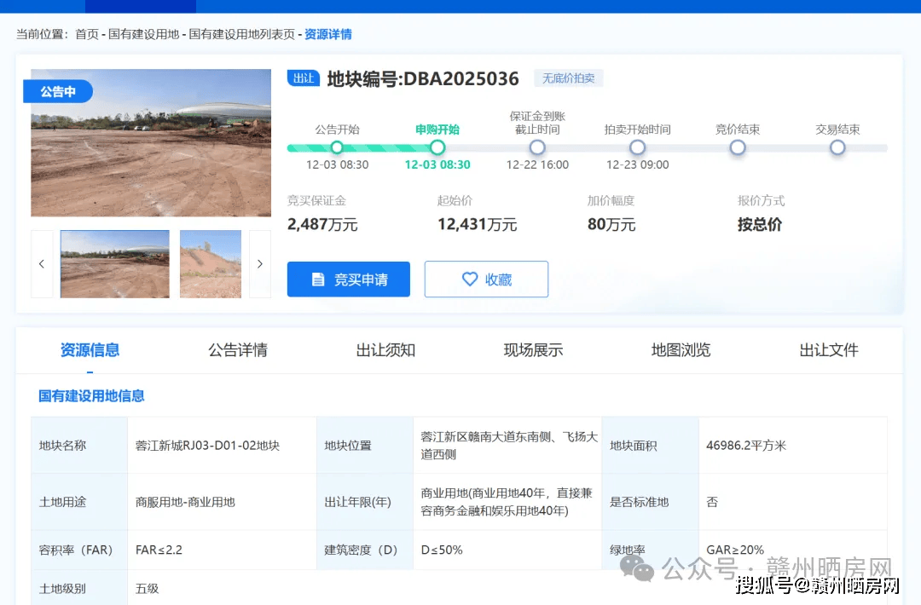This screenshot has height=605, width=921.
Task: Click the 保证金到账截止时间 timeline node
Action: point(537,147)
